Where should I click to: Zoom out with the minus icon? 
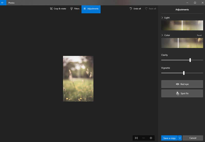coord(143,138)
